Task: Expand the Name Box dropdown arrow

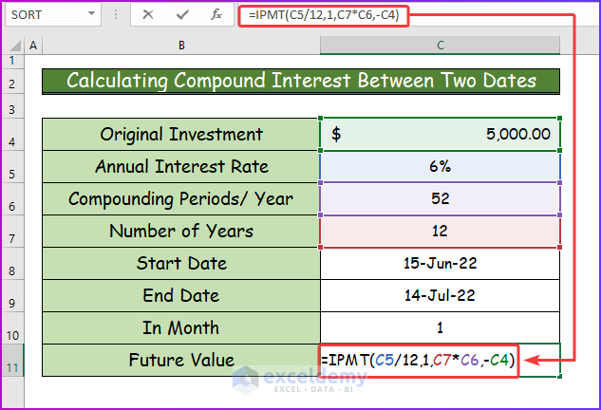Action: coord(91,14)
